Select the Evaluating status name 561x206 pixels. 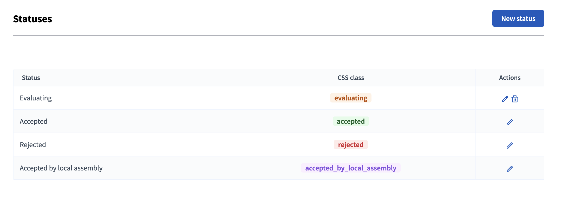click(36, 98)
